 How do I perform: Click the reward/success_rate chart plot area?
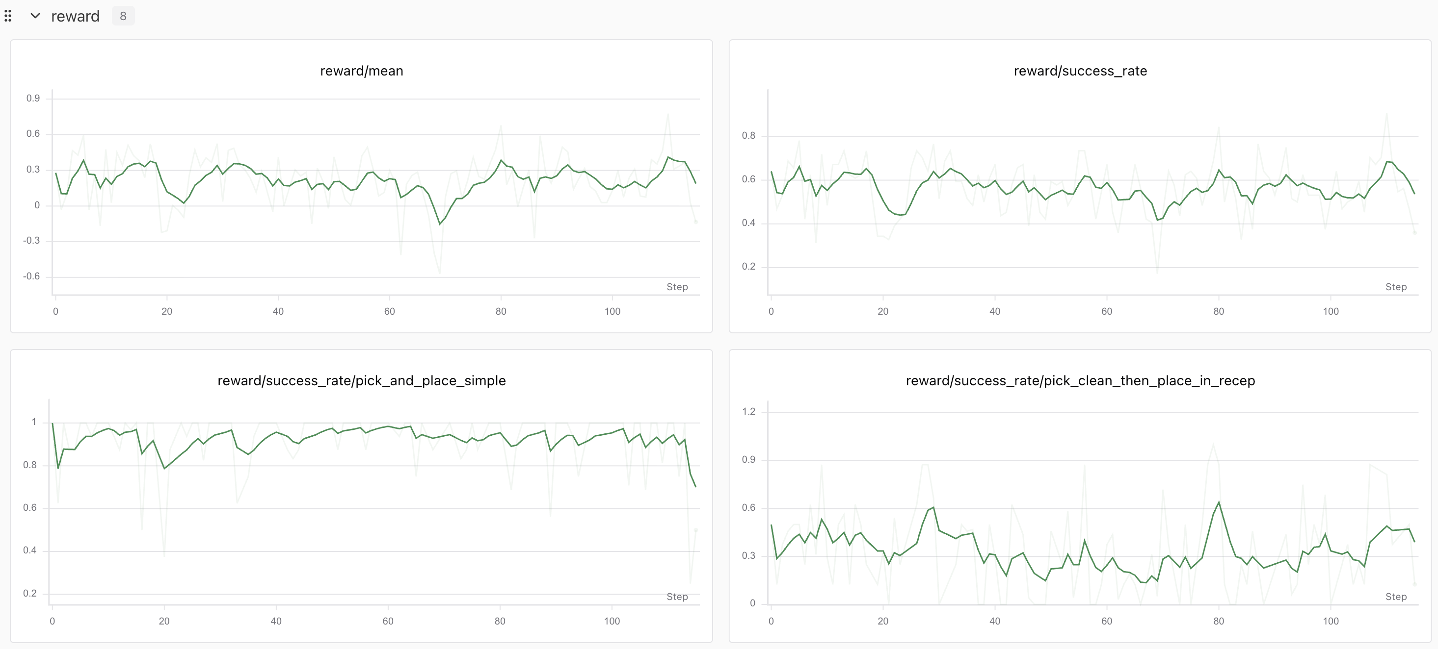(1093, 192)
